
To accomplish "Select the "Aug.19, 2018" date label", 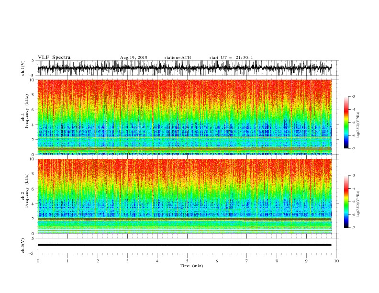I will pyautogui.click(x=134, y=57).
